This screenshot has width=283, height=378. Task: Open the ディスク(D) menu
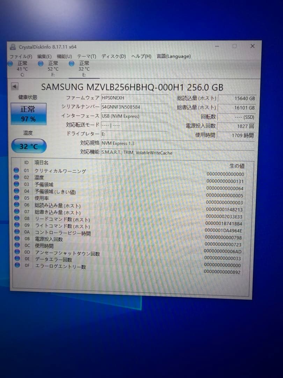[113, 56]
